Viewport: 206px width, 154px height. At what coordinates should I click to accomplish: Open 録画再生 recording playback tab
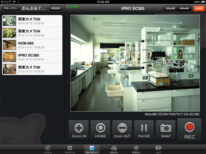pyautogui.click(x=114, y=149)
